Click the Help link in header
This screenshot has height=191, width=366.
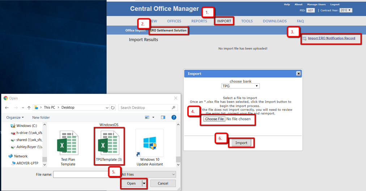pyautogui.click(x=287, y=4)
